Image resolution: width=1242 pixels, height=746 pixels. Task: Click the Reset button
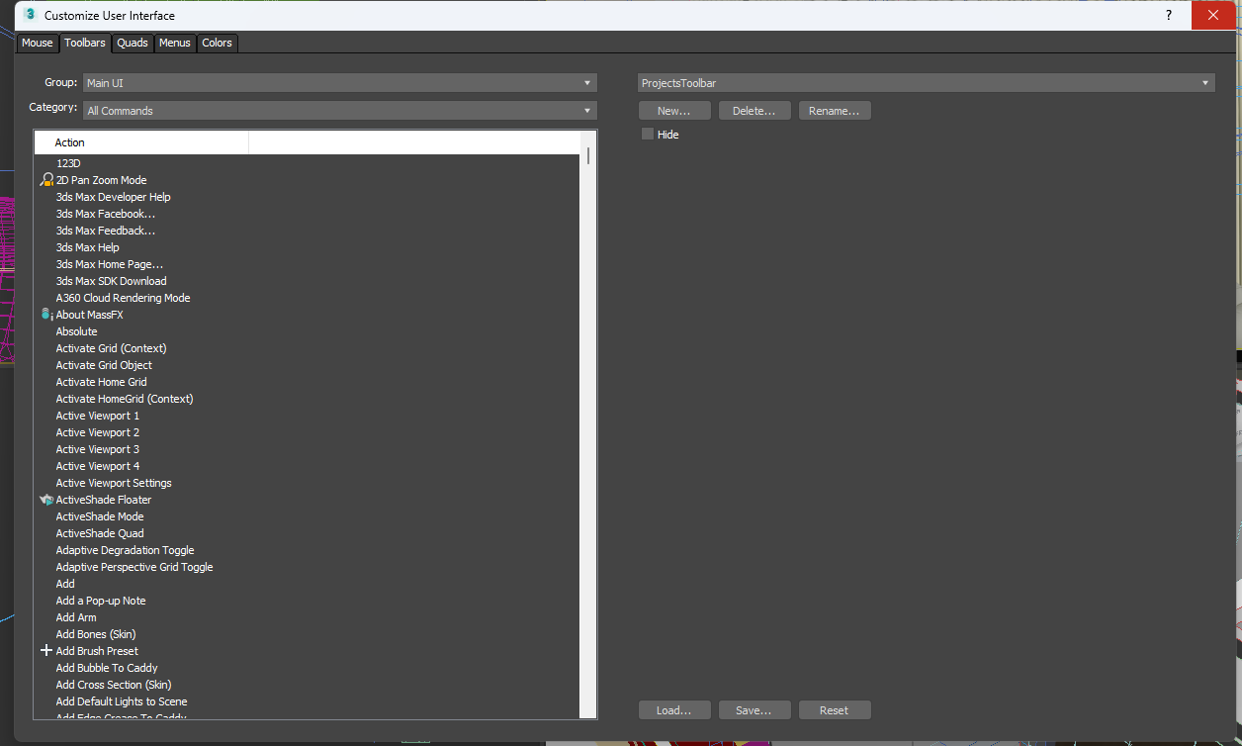(x=835, y=710)
